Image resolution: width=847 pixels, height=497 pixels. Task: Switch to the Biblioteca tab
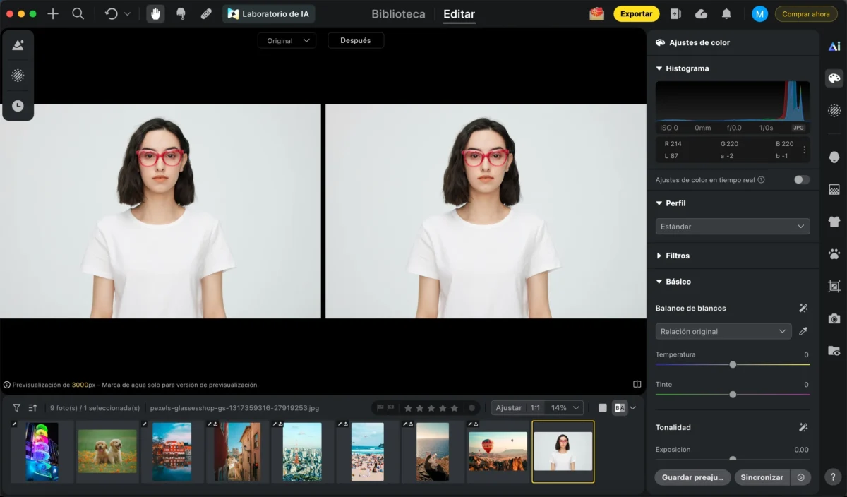(x=398, y=14)
